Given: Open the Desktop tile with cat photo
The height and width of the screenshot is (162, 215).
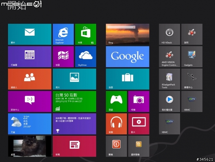Looking at the screenshot, I should tap(30, 146).
